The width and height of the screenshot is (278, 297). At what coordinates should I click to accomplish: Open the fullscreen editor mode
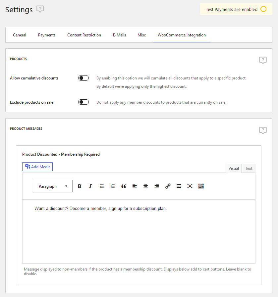click(190, 186)
